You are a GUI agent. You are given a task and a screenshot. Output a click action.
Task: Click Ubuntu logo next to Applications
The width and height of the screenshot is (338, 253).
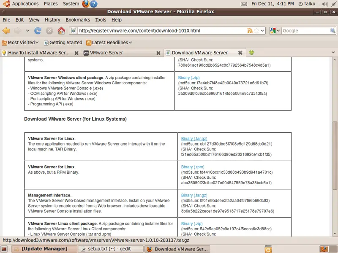click(x=6, y=4)
